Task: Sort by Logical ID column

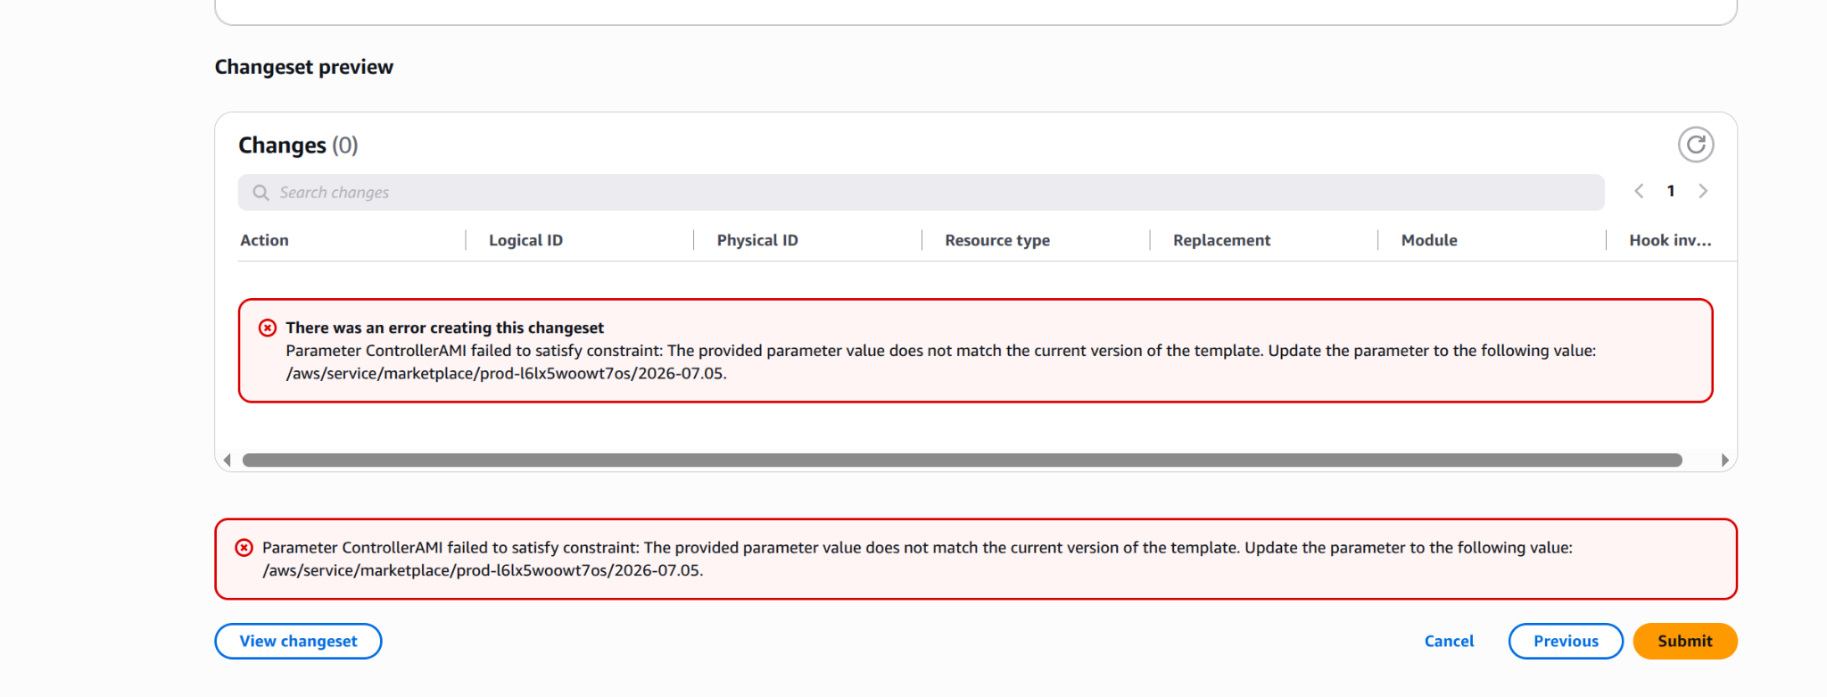Action: 525,240
